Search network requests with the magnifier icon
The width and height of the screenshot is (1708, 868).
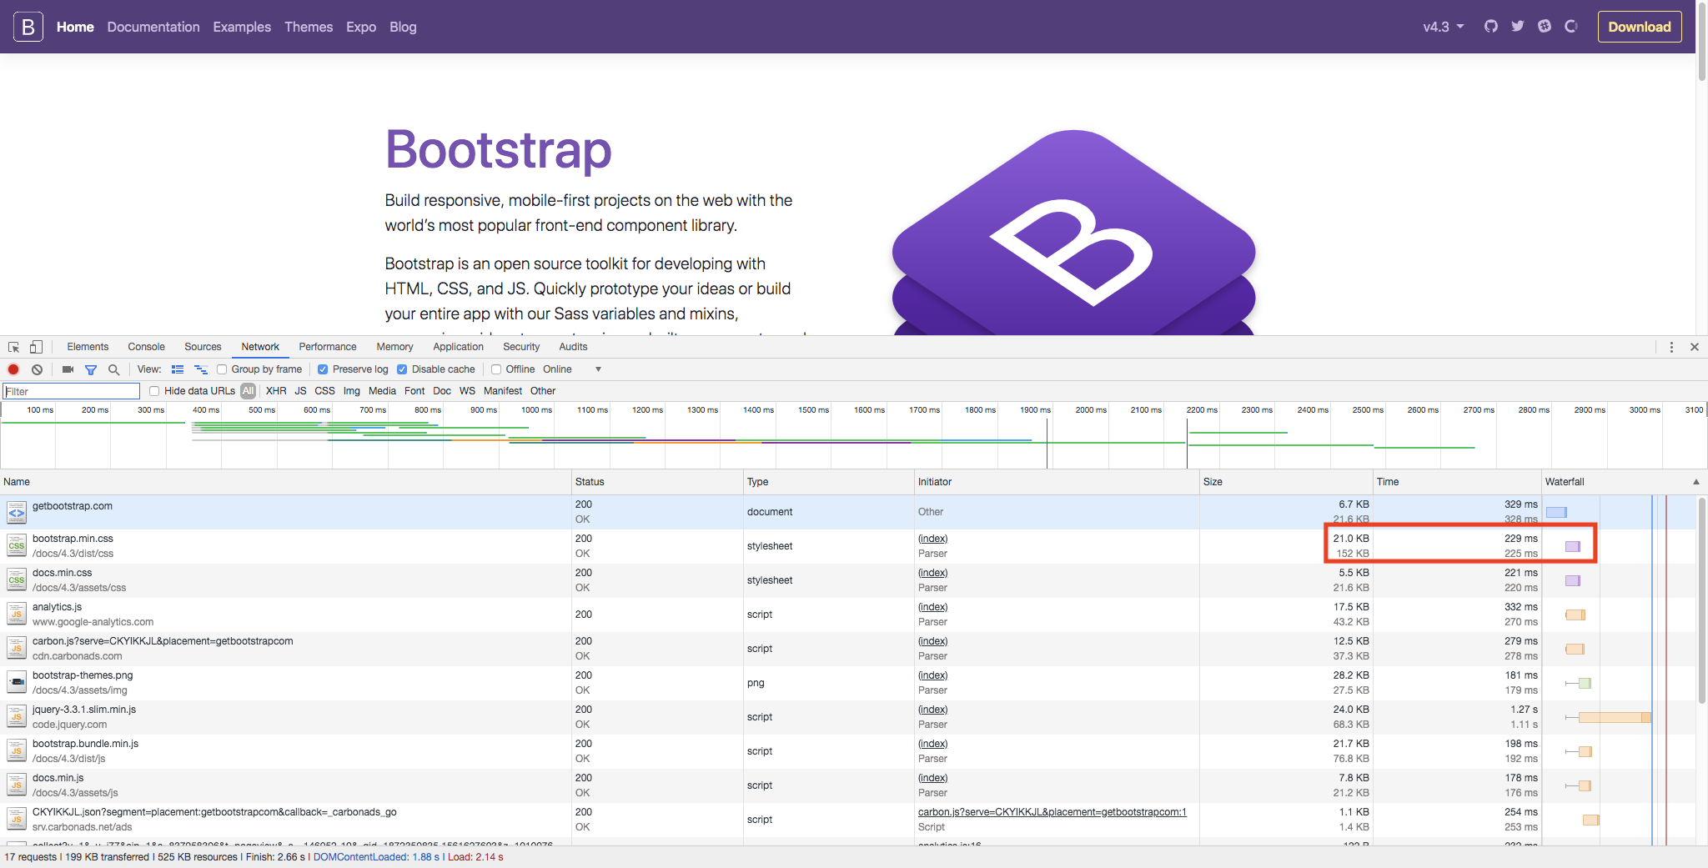point(114,369)
